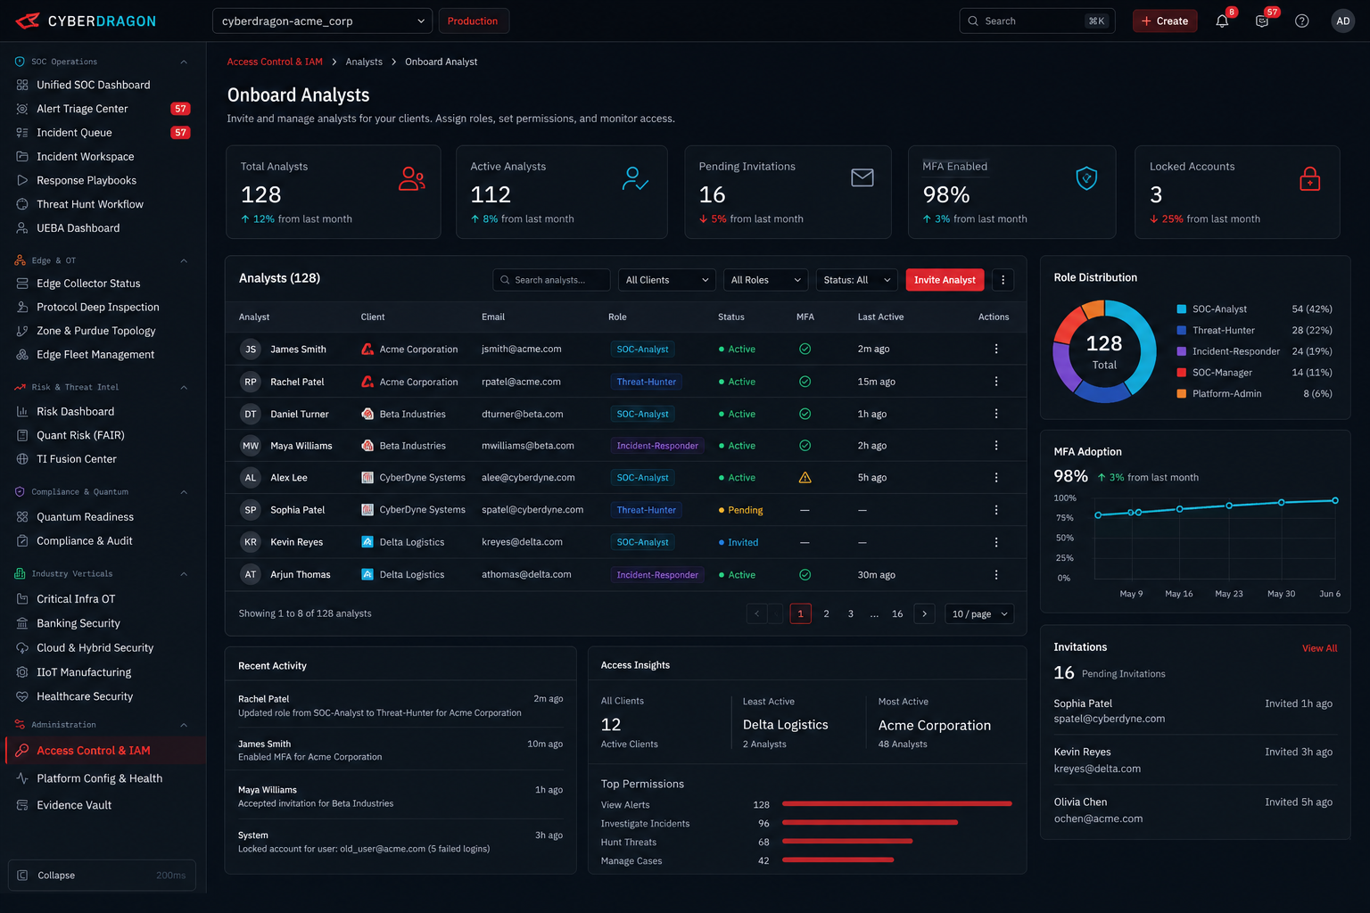Click Incident-Responder purple legend swatch
1370x913 pixels.
click(x=1182, y=351)
